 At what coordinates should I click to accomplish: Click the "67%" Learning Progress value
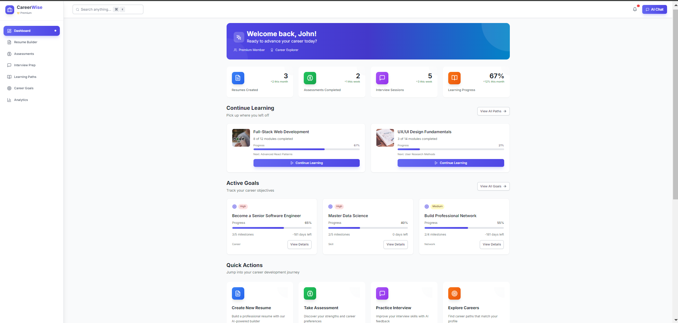point(497,76)
